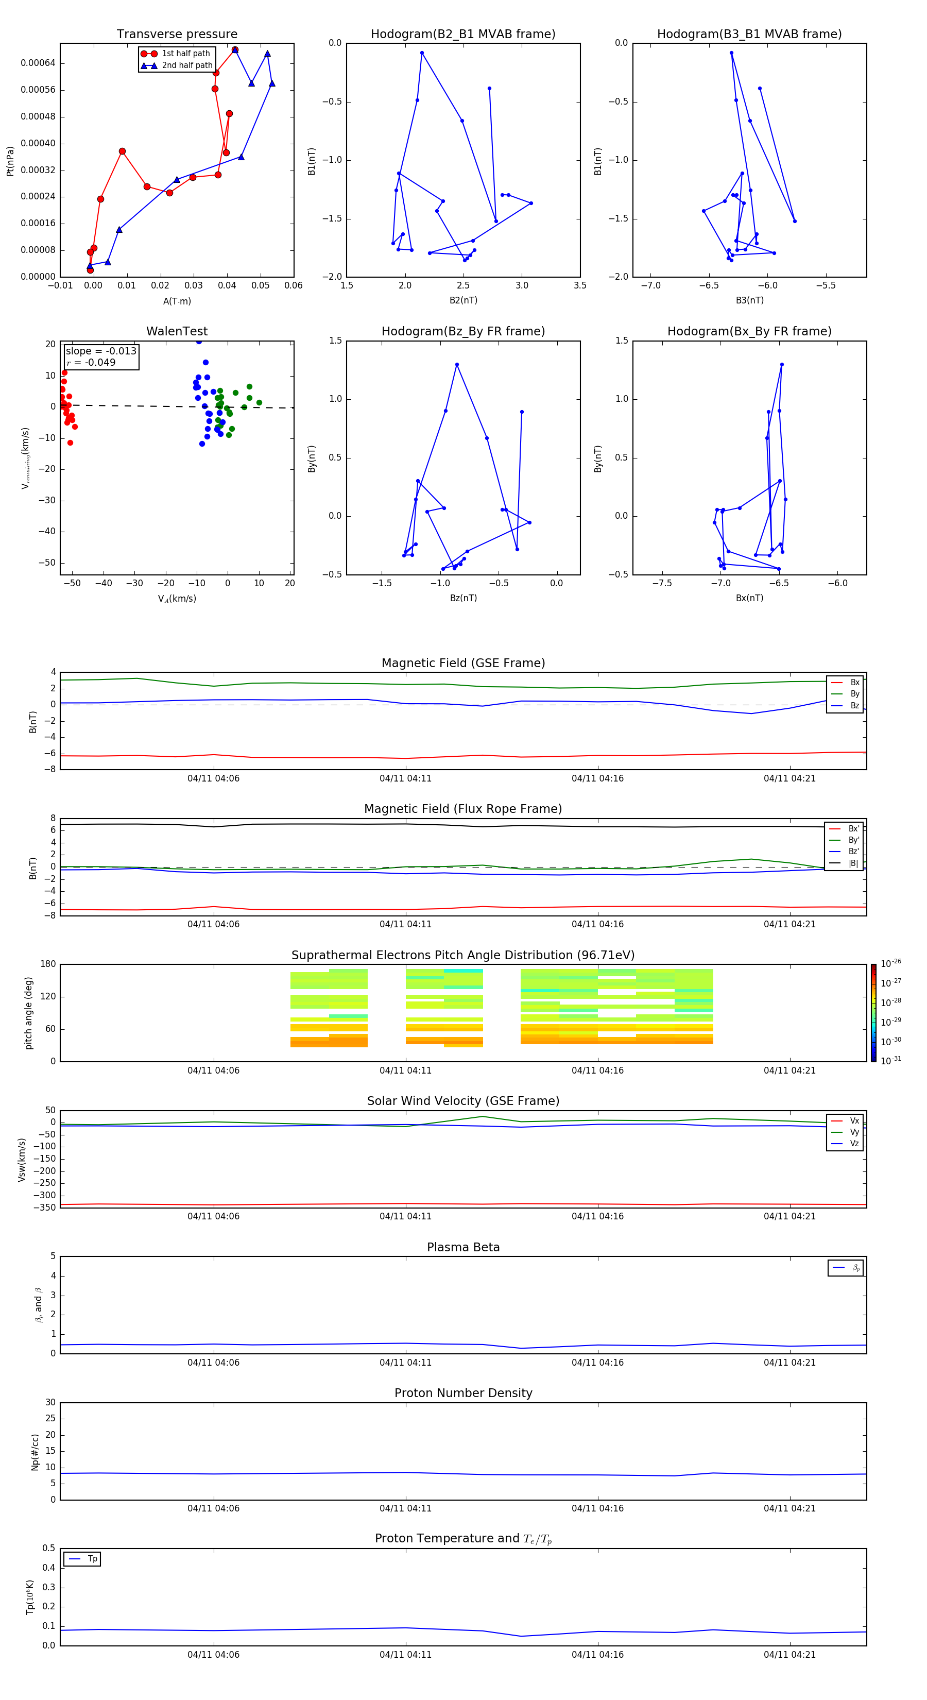Click 'Proton Number Density' plot title
The image size is (927, 1700).
click(x=463, y=1393)
